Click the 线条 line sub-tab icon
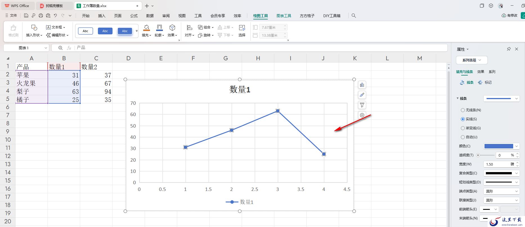 point(462,83)
